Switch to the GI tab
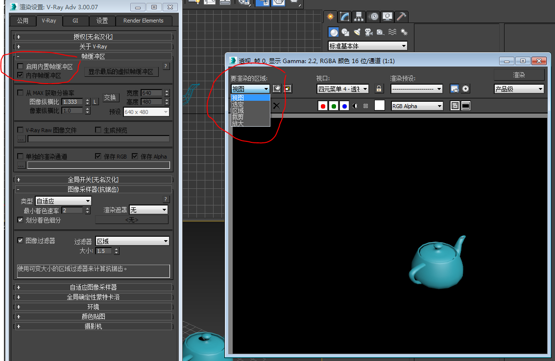The image size is (555, 361). (75, 21)
